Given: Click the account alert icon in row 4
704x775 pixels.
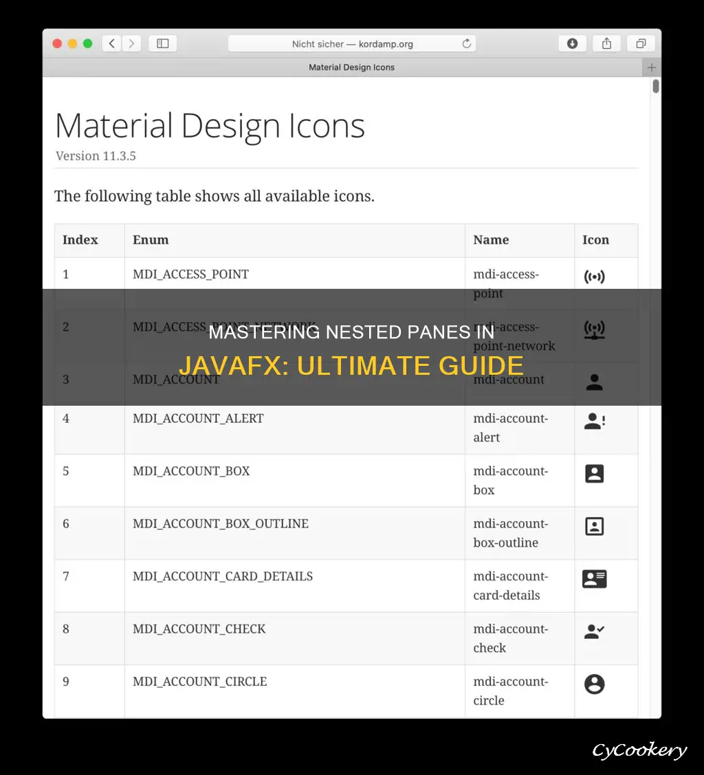Looking at the screenshot, I should click(x=594, y=421).
